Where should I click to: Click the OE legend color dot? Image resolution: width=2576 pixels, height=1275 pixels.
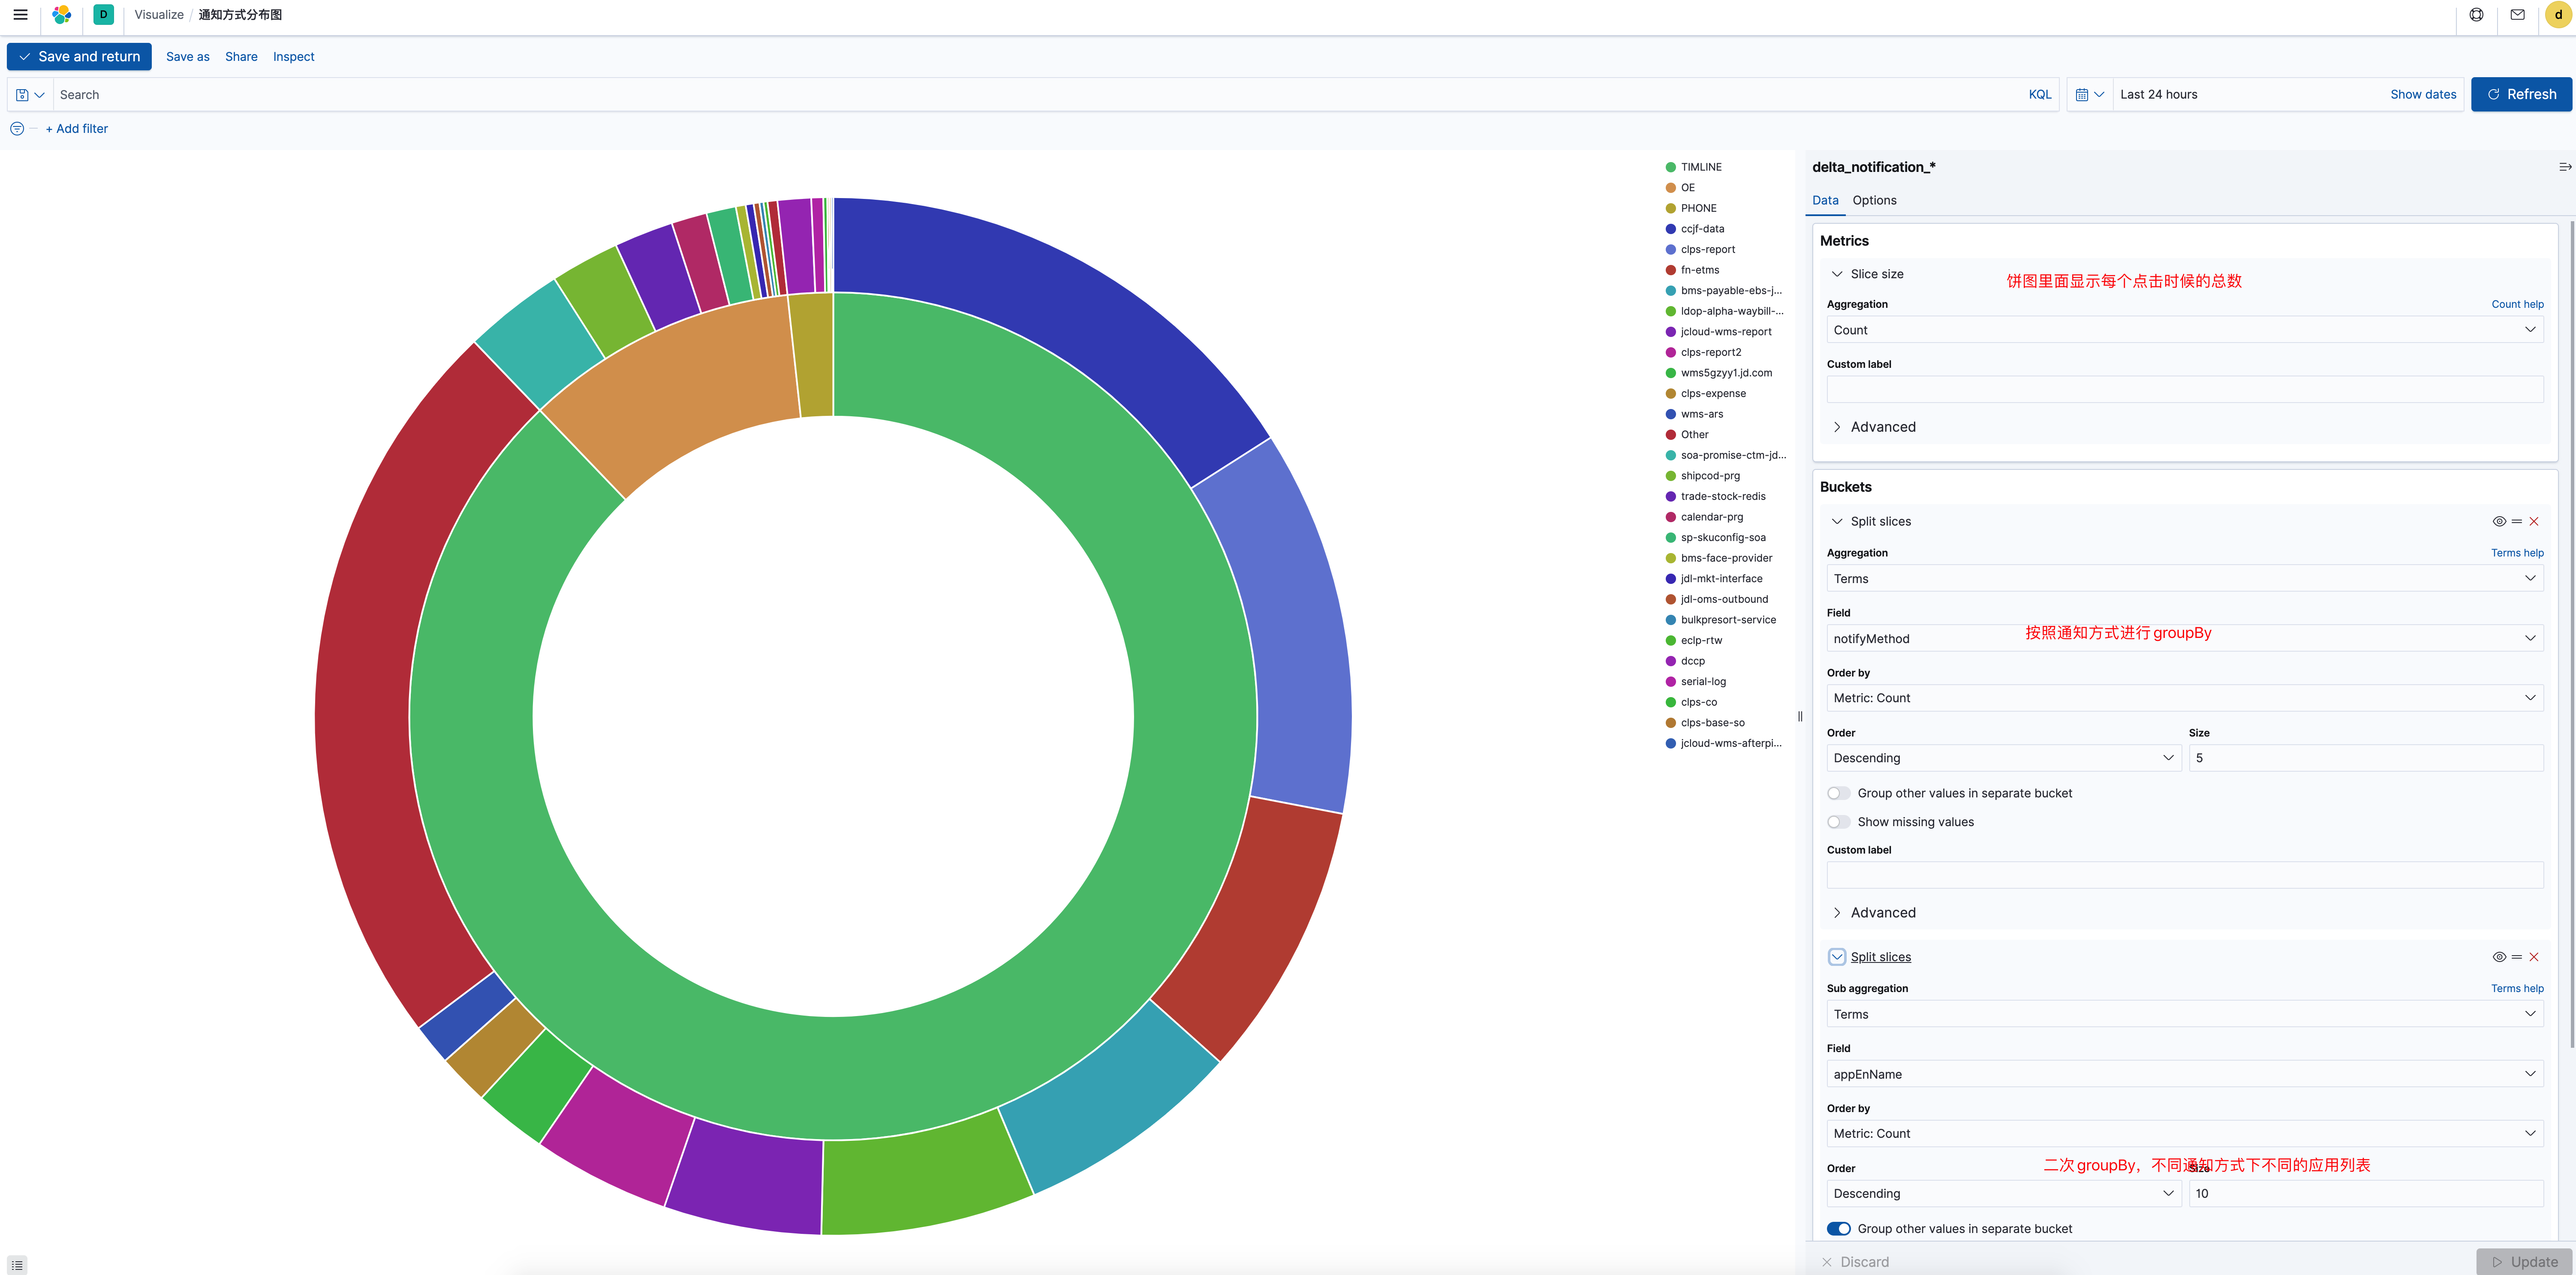(x=1670, y=188)
